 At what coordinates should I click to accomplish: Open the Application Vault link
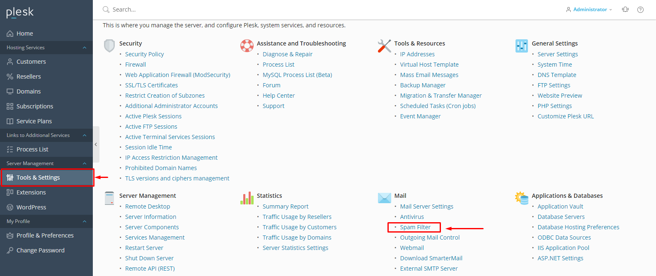point(560,206)
